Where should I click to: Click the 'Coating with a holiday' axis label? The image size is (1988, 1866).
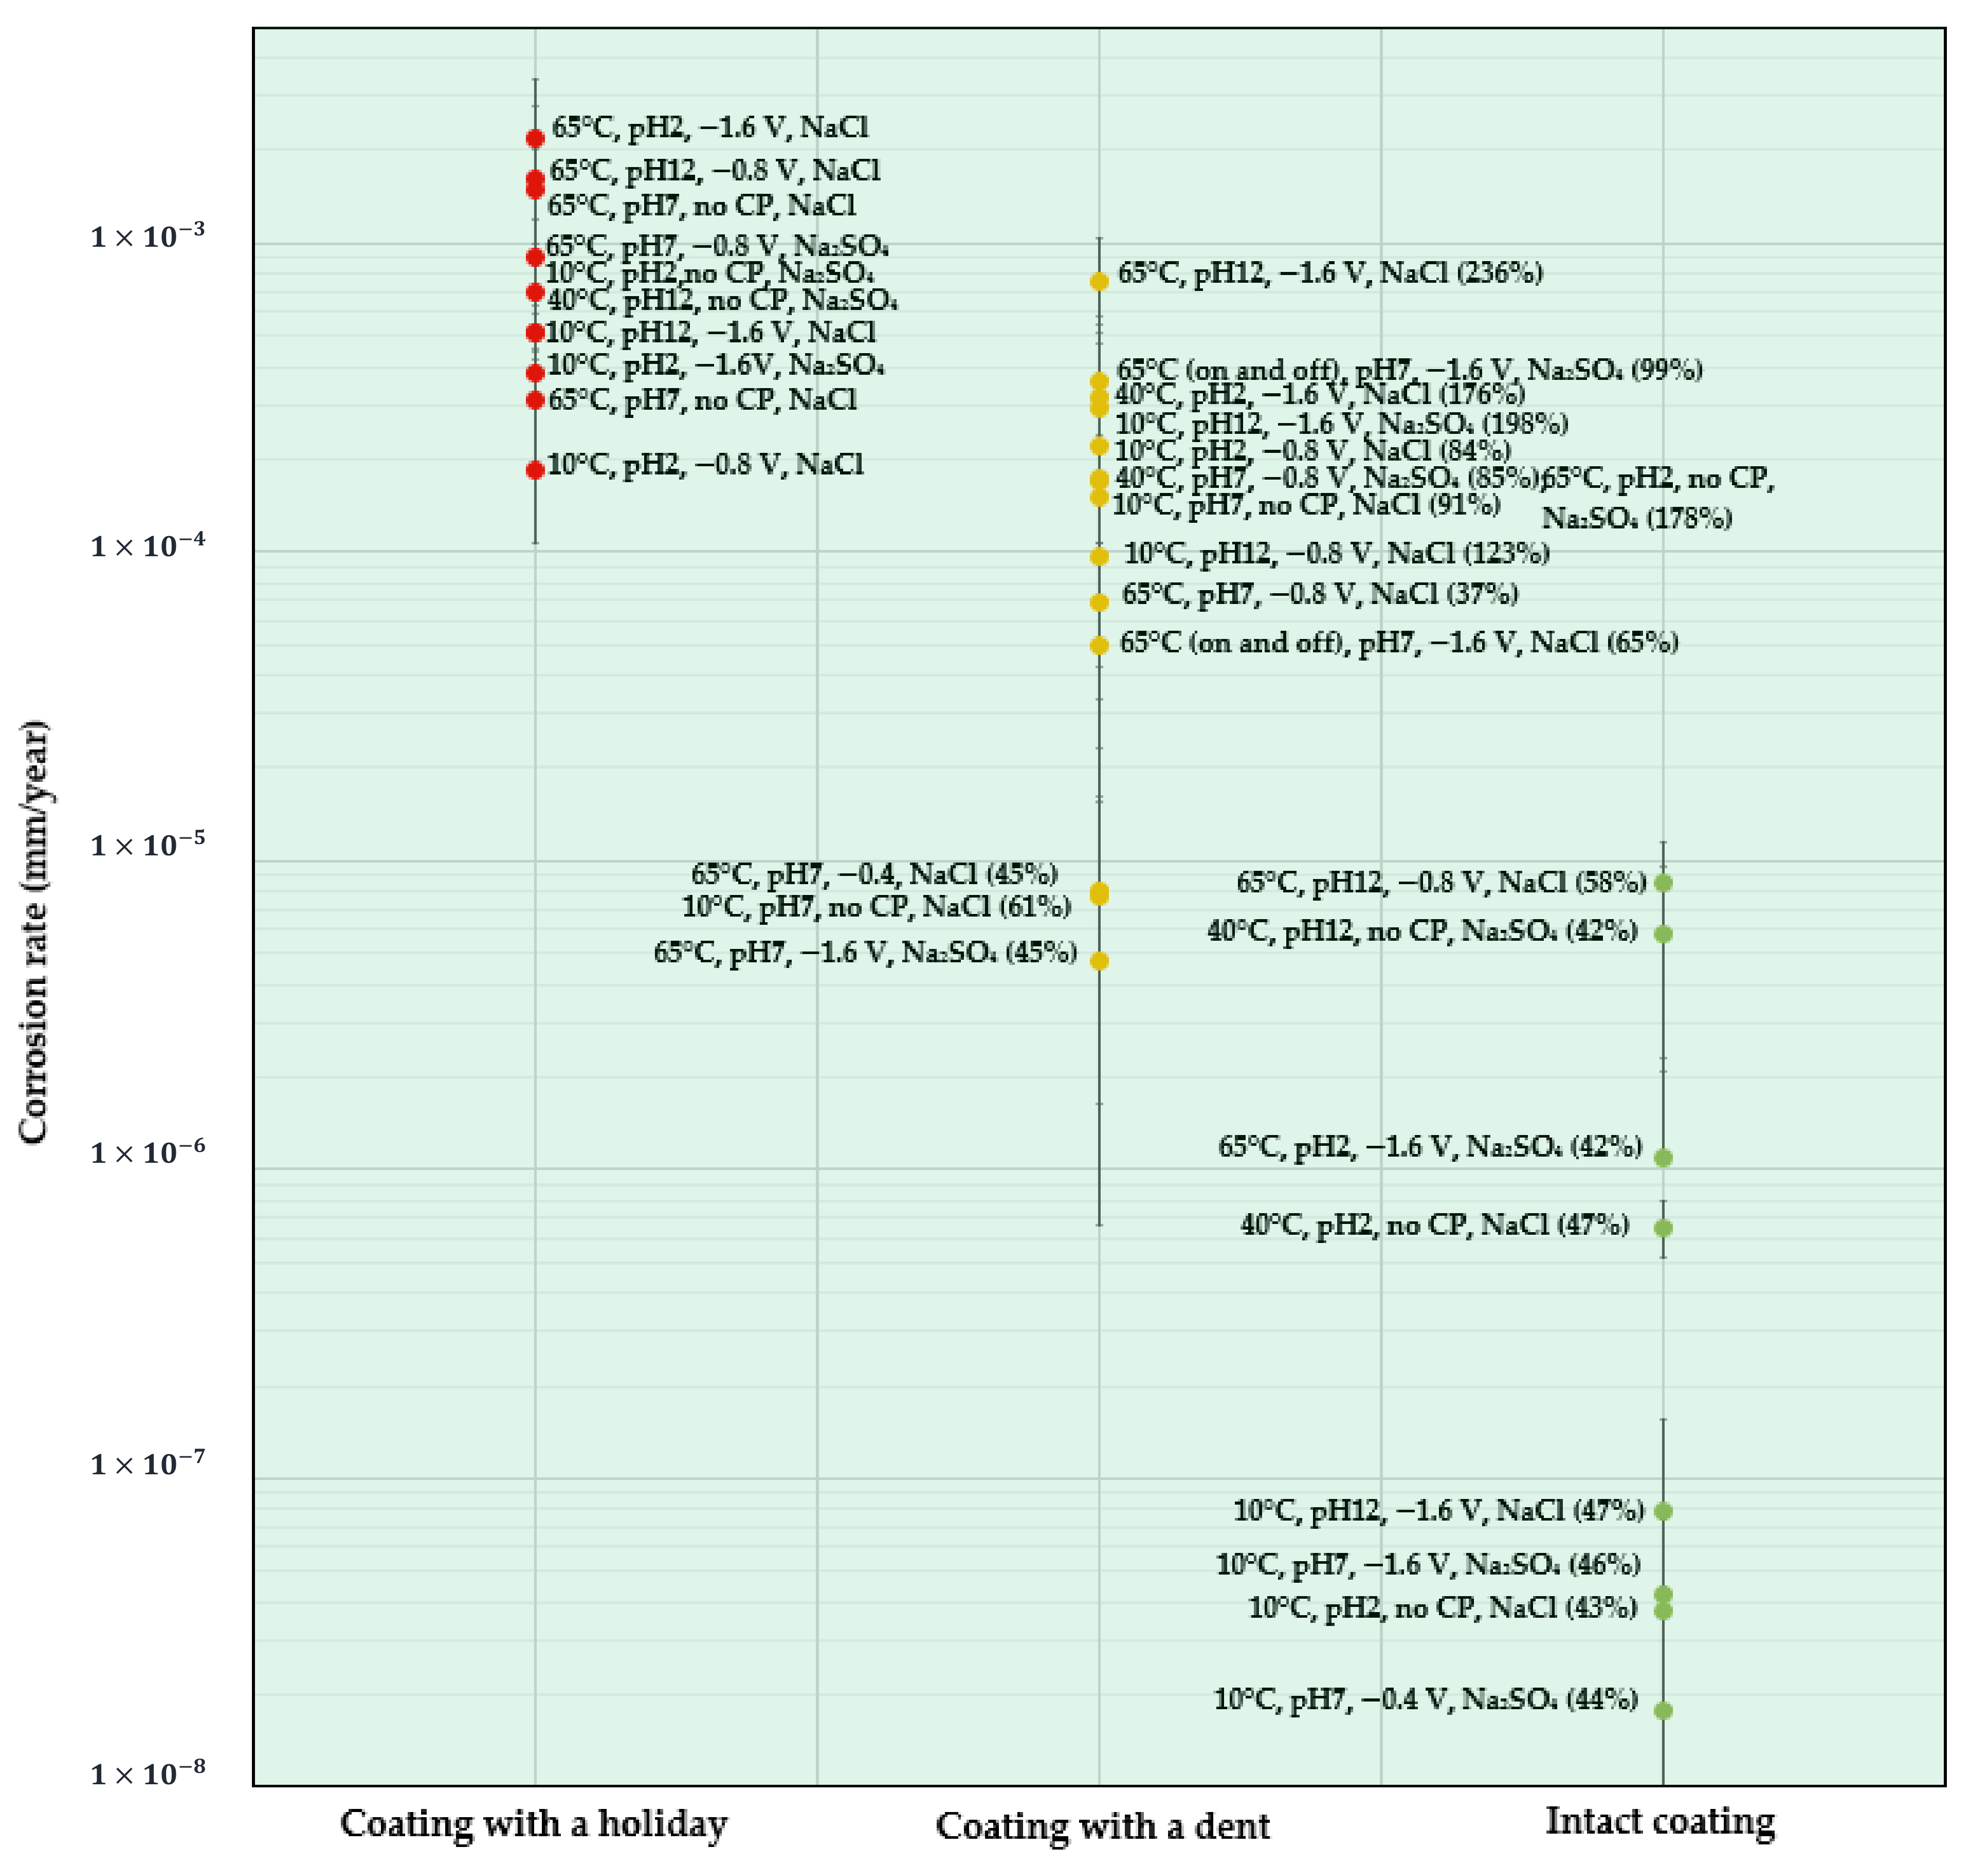point(534,1823)
